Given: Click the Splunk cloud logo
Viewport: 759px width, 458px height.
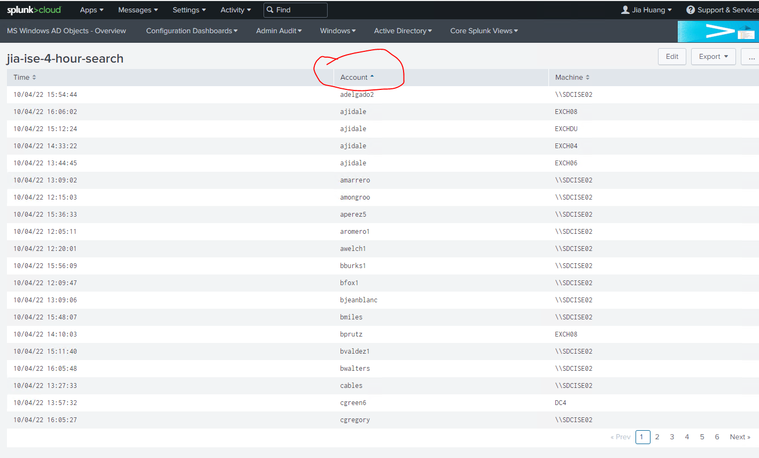Looking at the screenshot, I should [34, 10].
